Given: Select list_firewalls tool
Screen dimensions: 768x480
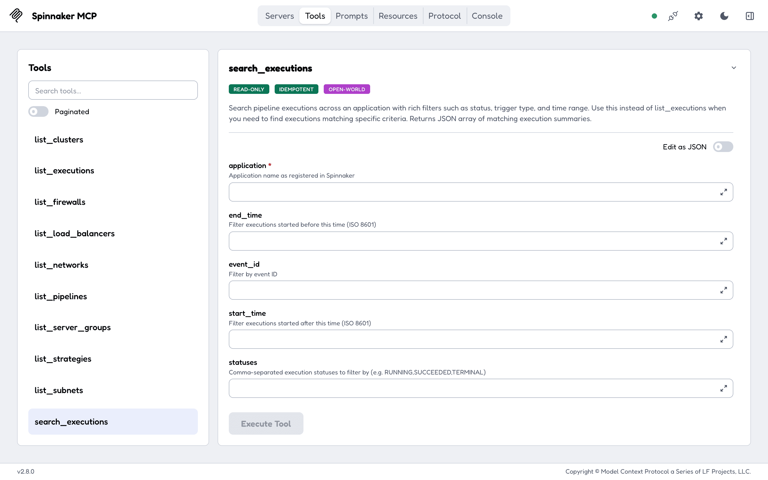Looking at the screenshot, I should (x=113, y=202).
